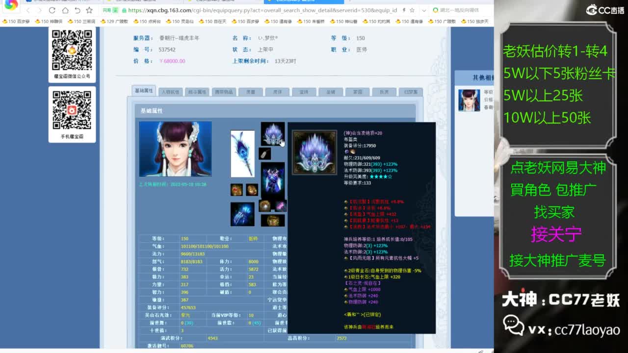Screen dimensions: 628x353
Task: Select the pink glowing accessory icon
Action: click(x=281, y=205)
